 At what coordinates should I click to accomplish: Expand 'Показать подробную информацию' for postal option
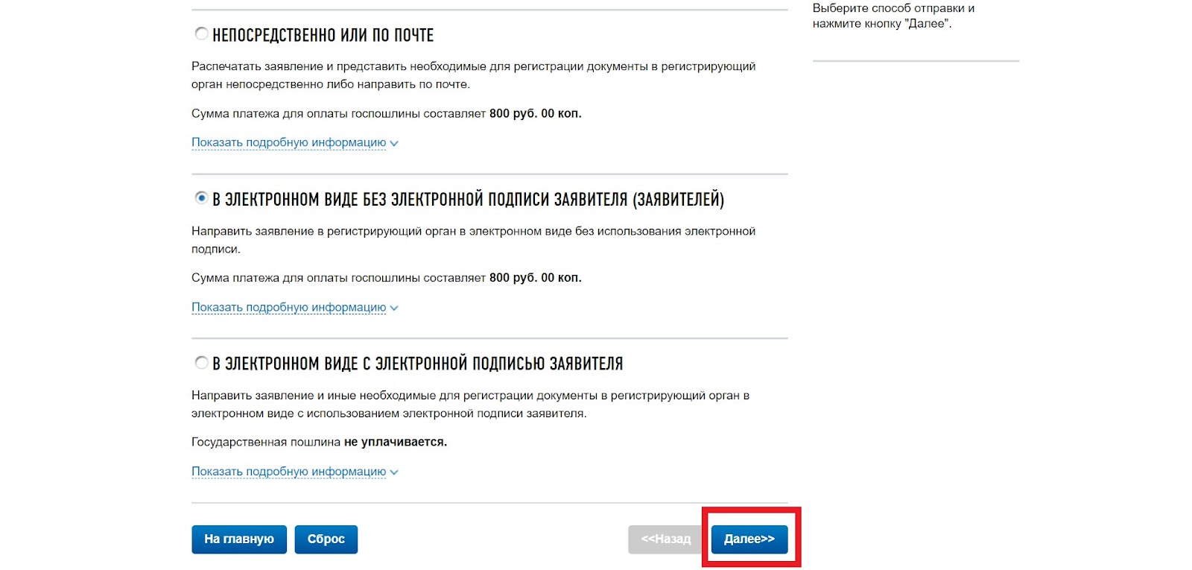pyautogui.click(x=289, y=142)
